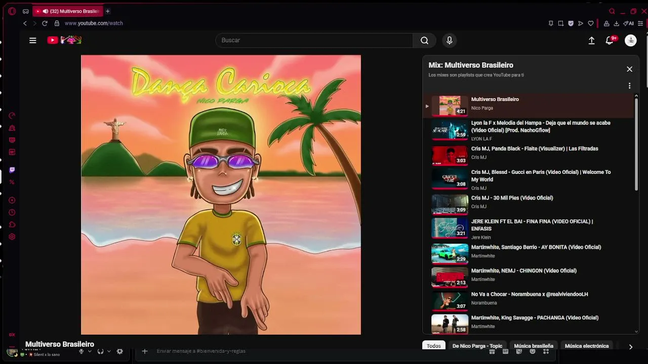The height and width of the screenshot is (364, 648).
Task: Open the GX icon at sidebar bottom
Action: pyautogui.click(x=12, y=335)
